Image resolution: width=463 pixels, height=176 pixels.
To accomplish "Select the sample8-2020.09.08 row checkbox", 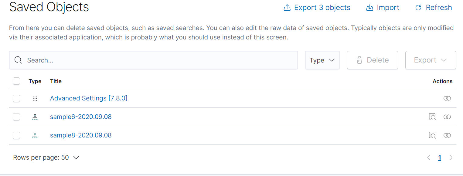I will point(16,135).
